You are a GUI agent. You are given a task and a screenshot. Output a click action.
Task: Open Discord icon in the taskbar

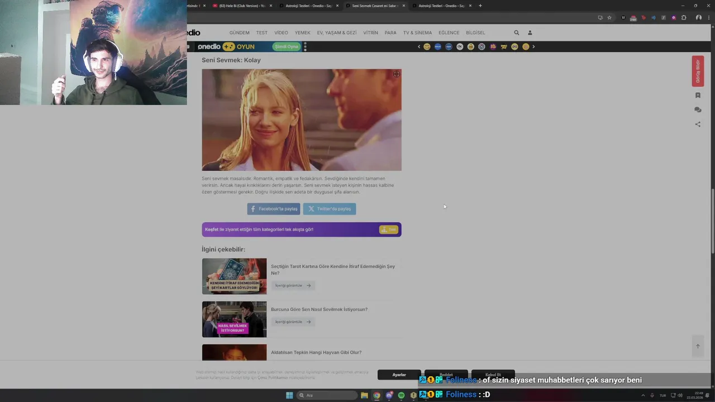389,395
